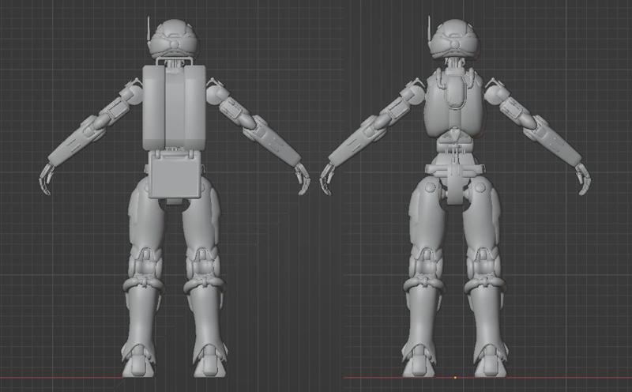Click the right robot's helmet
632x392 pixels.
pos(454,39)
